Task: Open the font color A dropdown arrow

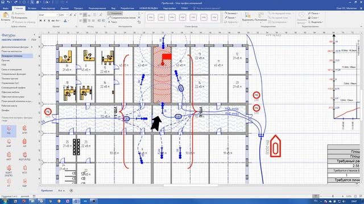Action: coord(69,21)
